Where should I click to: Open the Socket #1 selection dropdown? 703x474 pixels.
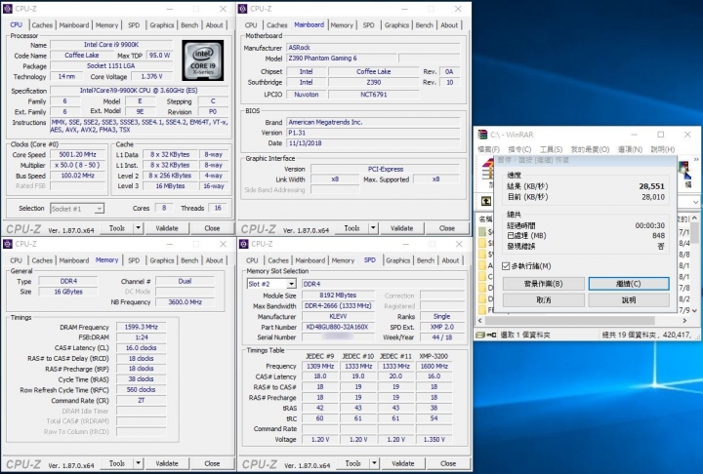coord(99,209)
